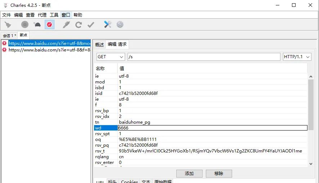Click the 添加 button
Image resolution: width=319 pixels, height=183 pixels.
tap(189, 173)
